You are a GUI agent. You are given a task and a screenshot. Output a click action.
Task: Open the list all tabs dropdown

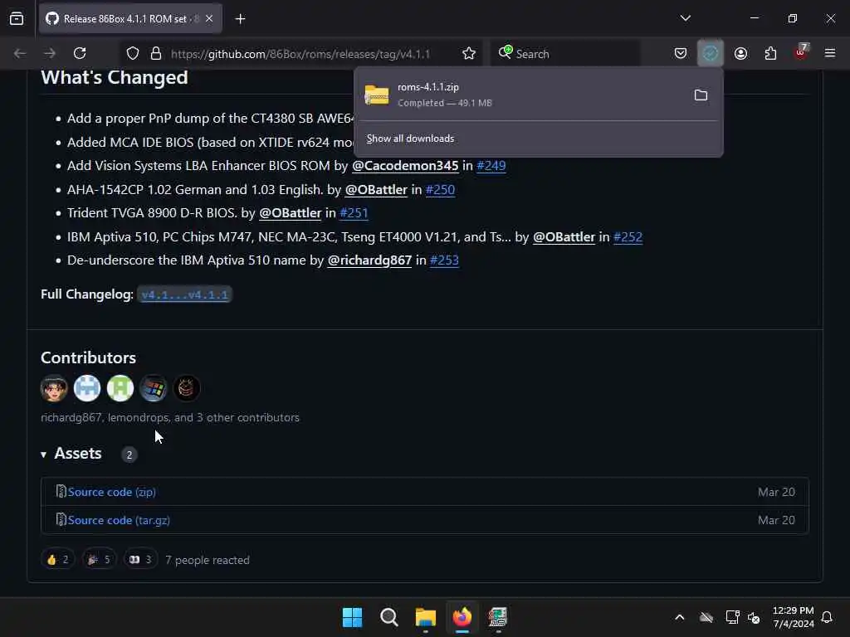(685, 18)
